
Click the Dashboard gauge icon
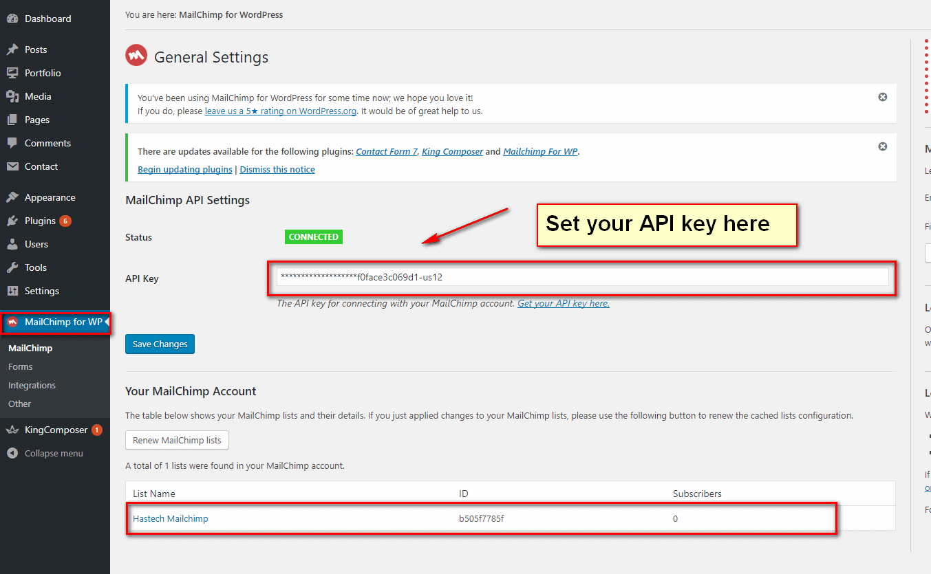click(x=12, y=19)
